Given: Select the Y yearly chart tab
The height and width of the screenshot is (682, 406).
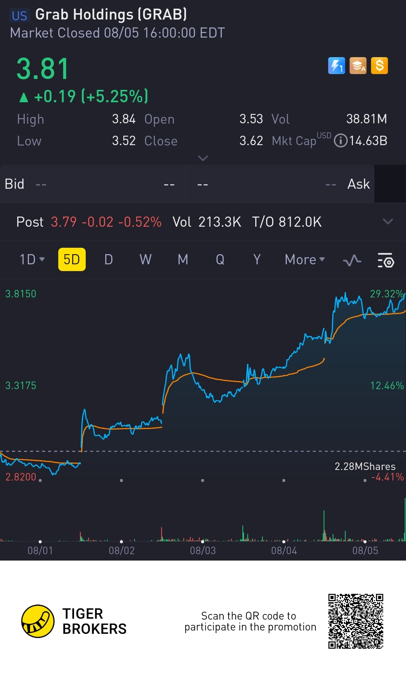Looking at the screenshot, I should 257,259.
